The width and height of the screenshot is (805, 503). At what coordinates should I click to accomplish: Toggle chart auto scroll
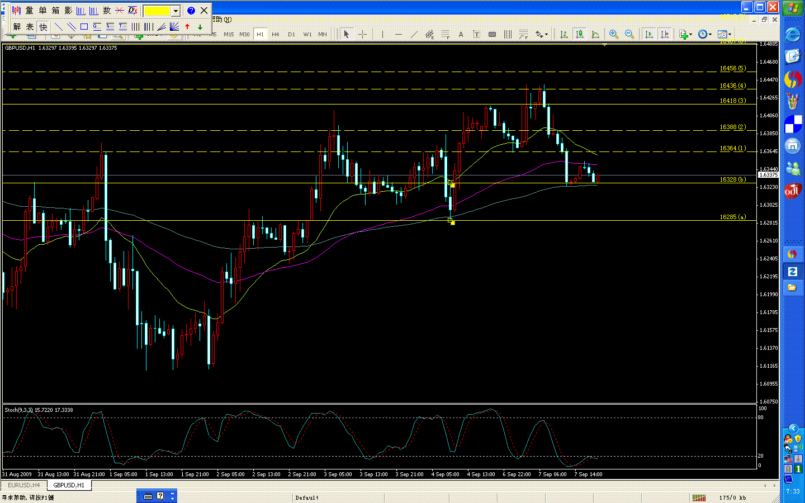click(x=648, y=35)
